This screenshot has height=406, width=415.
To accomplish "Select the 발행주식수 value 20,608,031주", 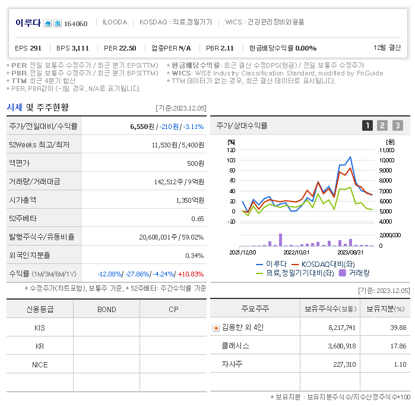I will [158, 237].
